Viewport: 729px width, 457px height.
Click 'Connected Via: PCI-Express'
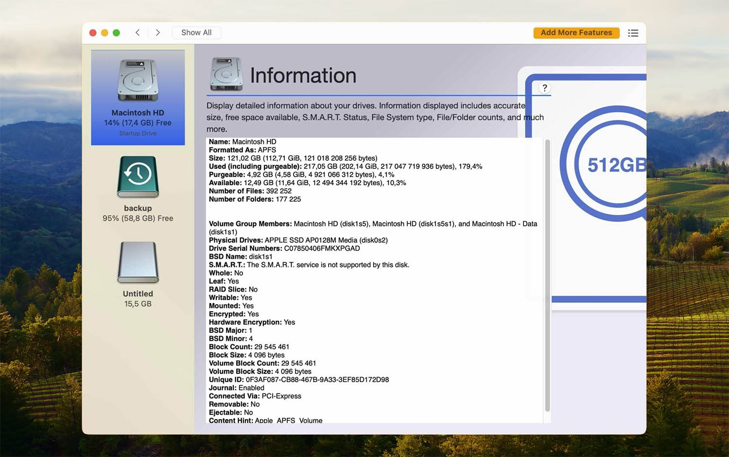255,396
